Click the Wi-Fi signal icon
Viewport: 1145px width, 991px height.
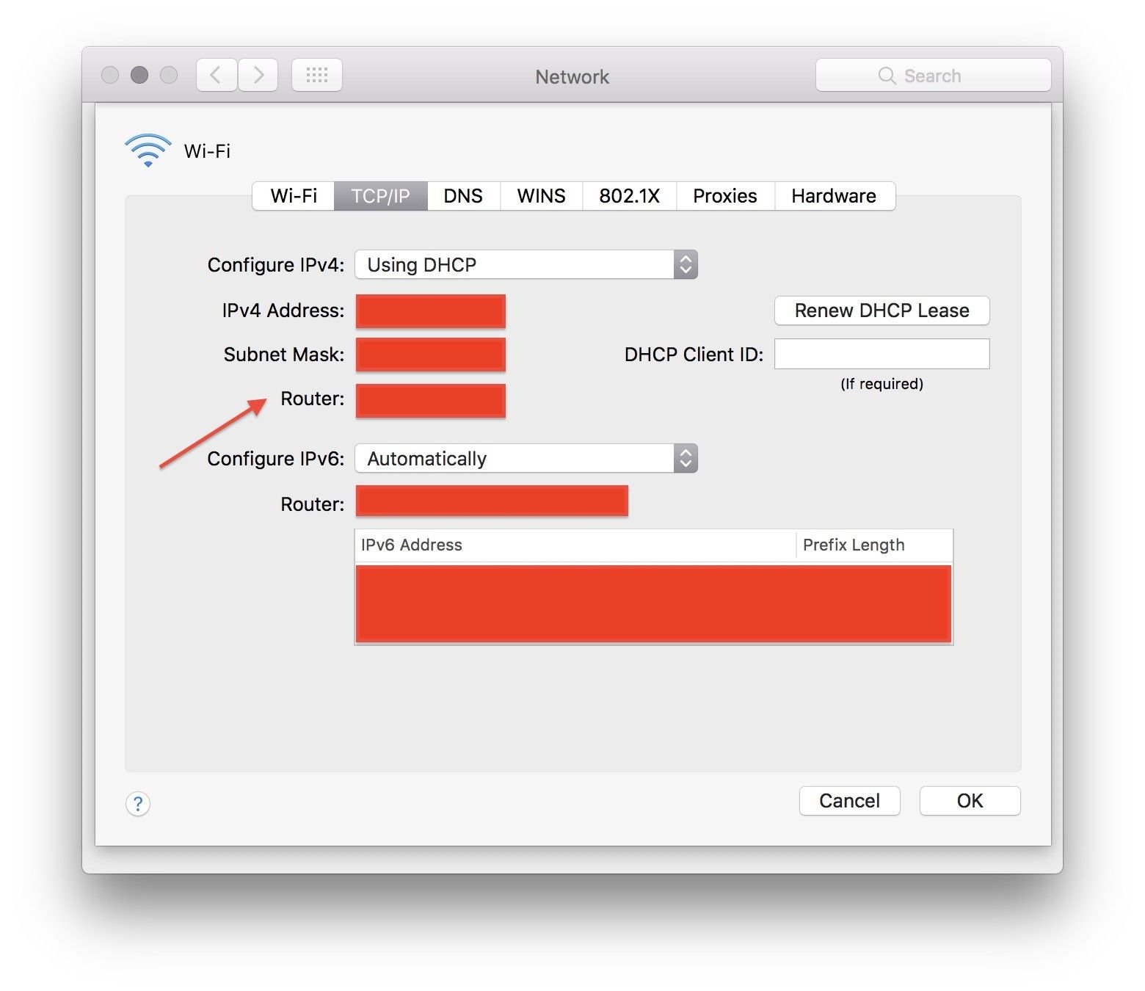pyautogui.click(x=148, y=150)
